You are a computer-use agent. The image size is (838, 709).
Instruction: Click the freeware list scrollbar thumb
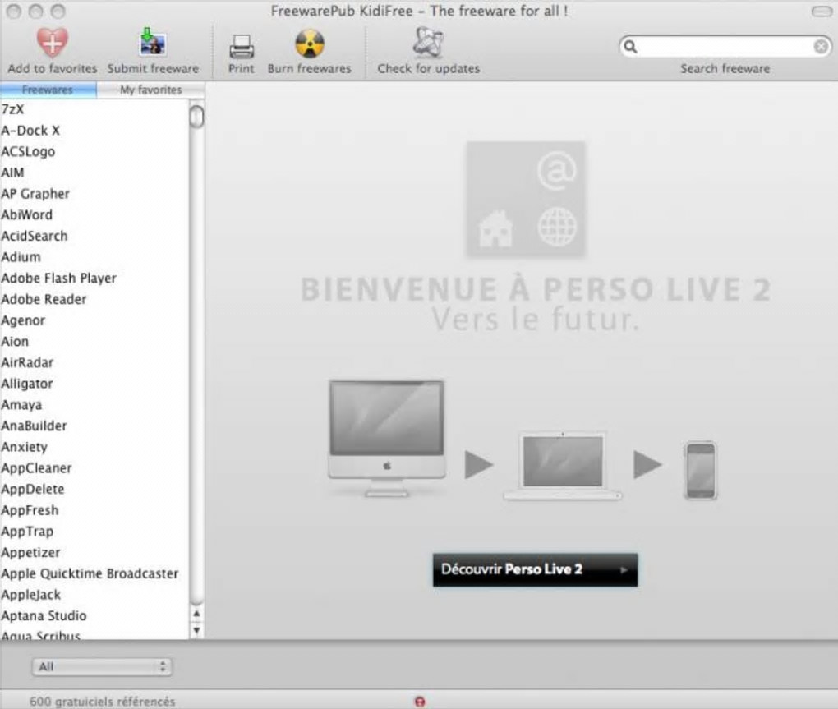point(196,117)
